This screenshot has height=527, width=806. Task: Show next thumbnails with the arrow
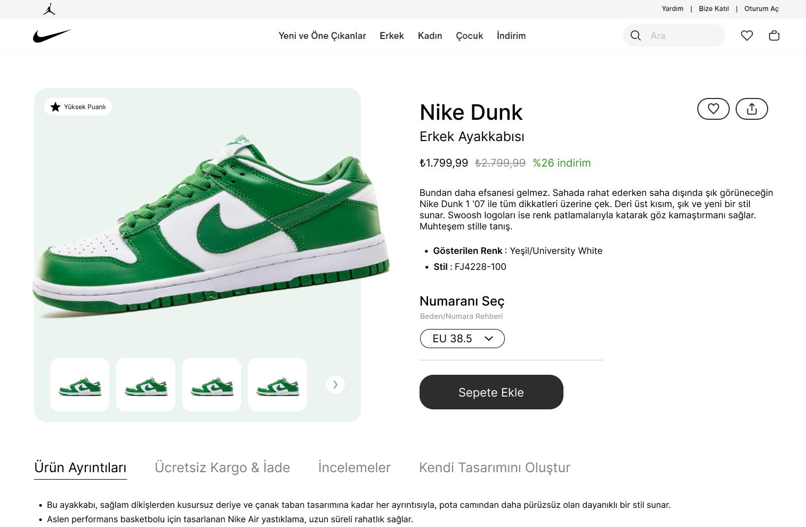coord(335,384)
